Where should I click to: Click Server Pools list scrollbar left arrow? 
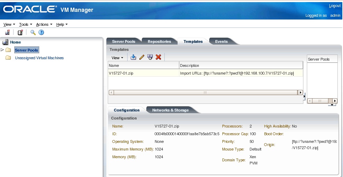pyautogui.click(x=310, y=101)
